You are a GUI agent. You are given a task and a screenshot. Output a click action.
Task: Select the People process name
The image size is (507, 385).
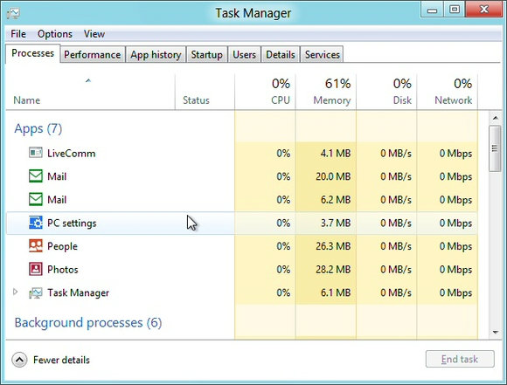click(x=62, y=246)
